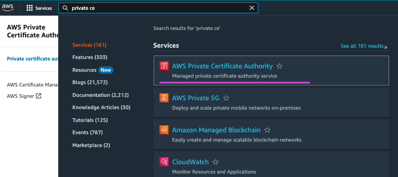
Task: Toggle the CloudWatch favorite star
Action: click(215, 162)
